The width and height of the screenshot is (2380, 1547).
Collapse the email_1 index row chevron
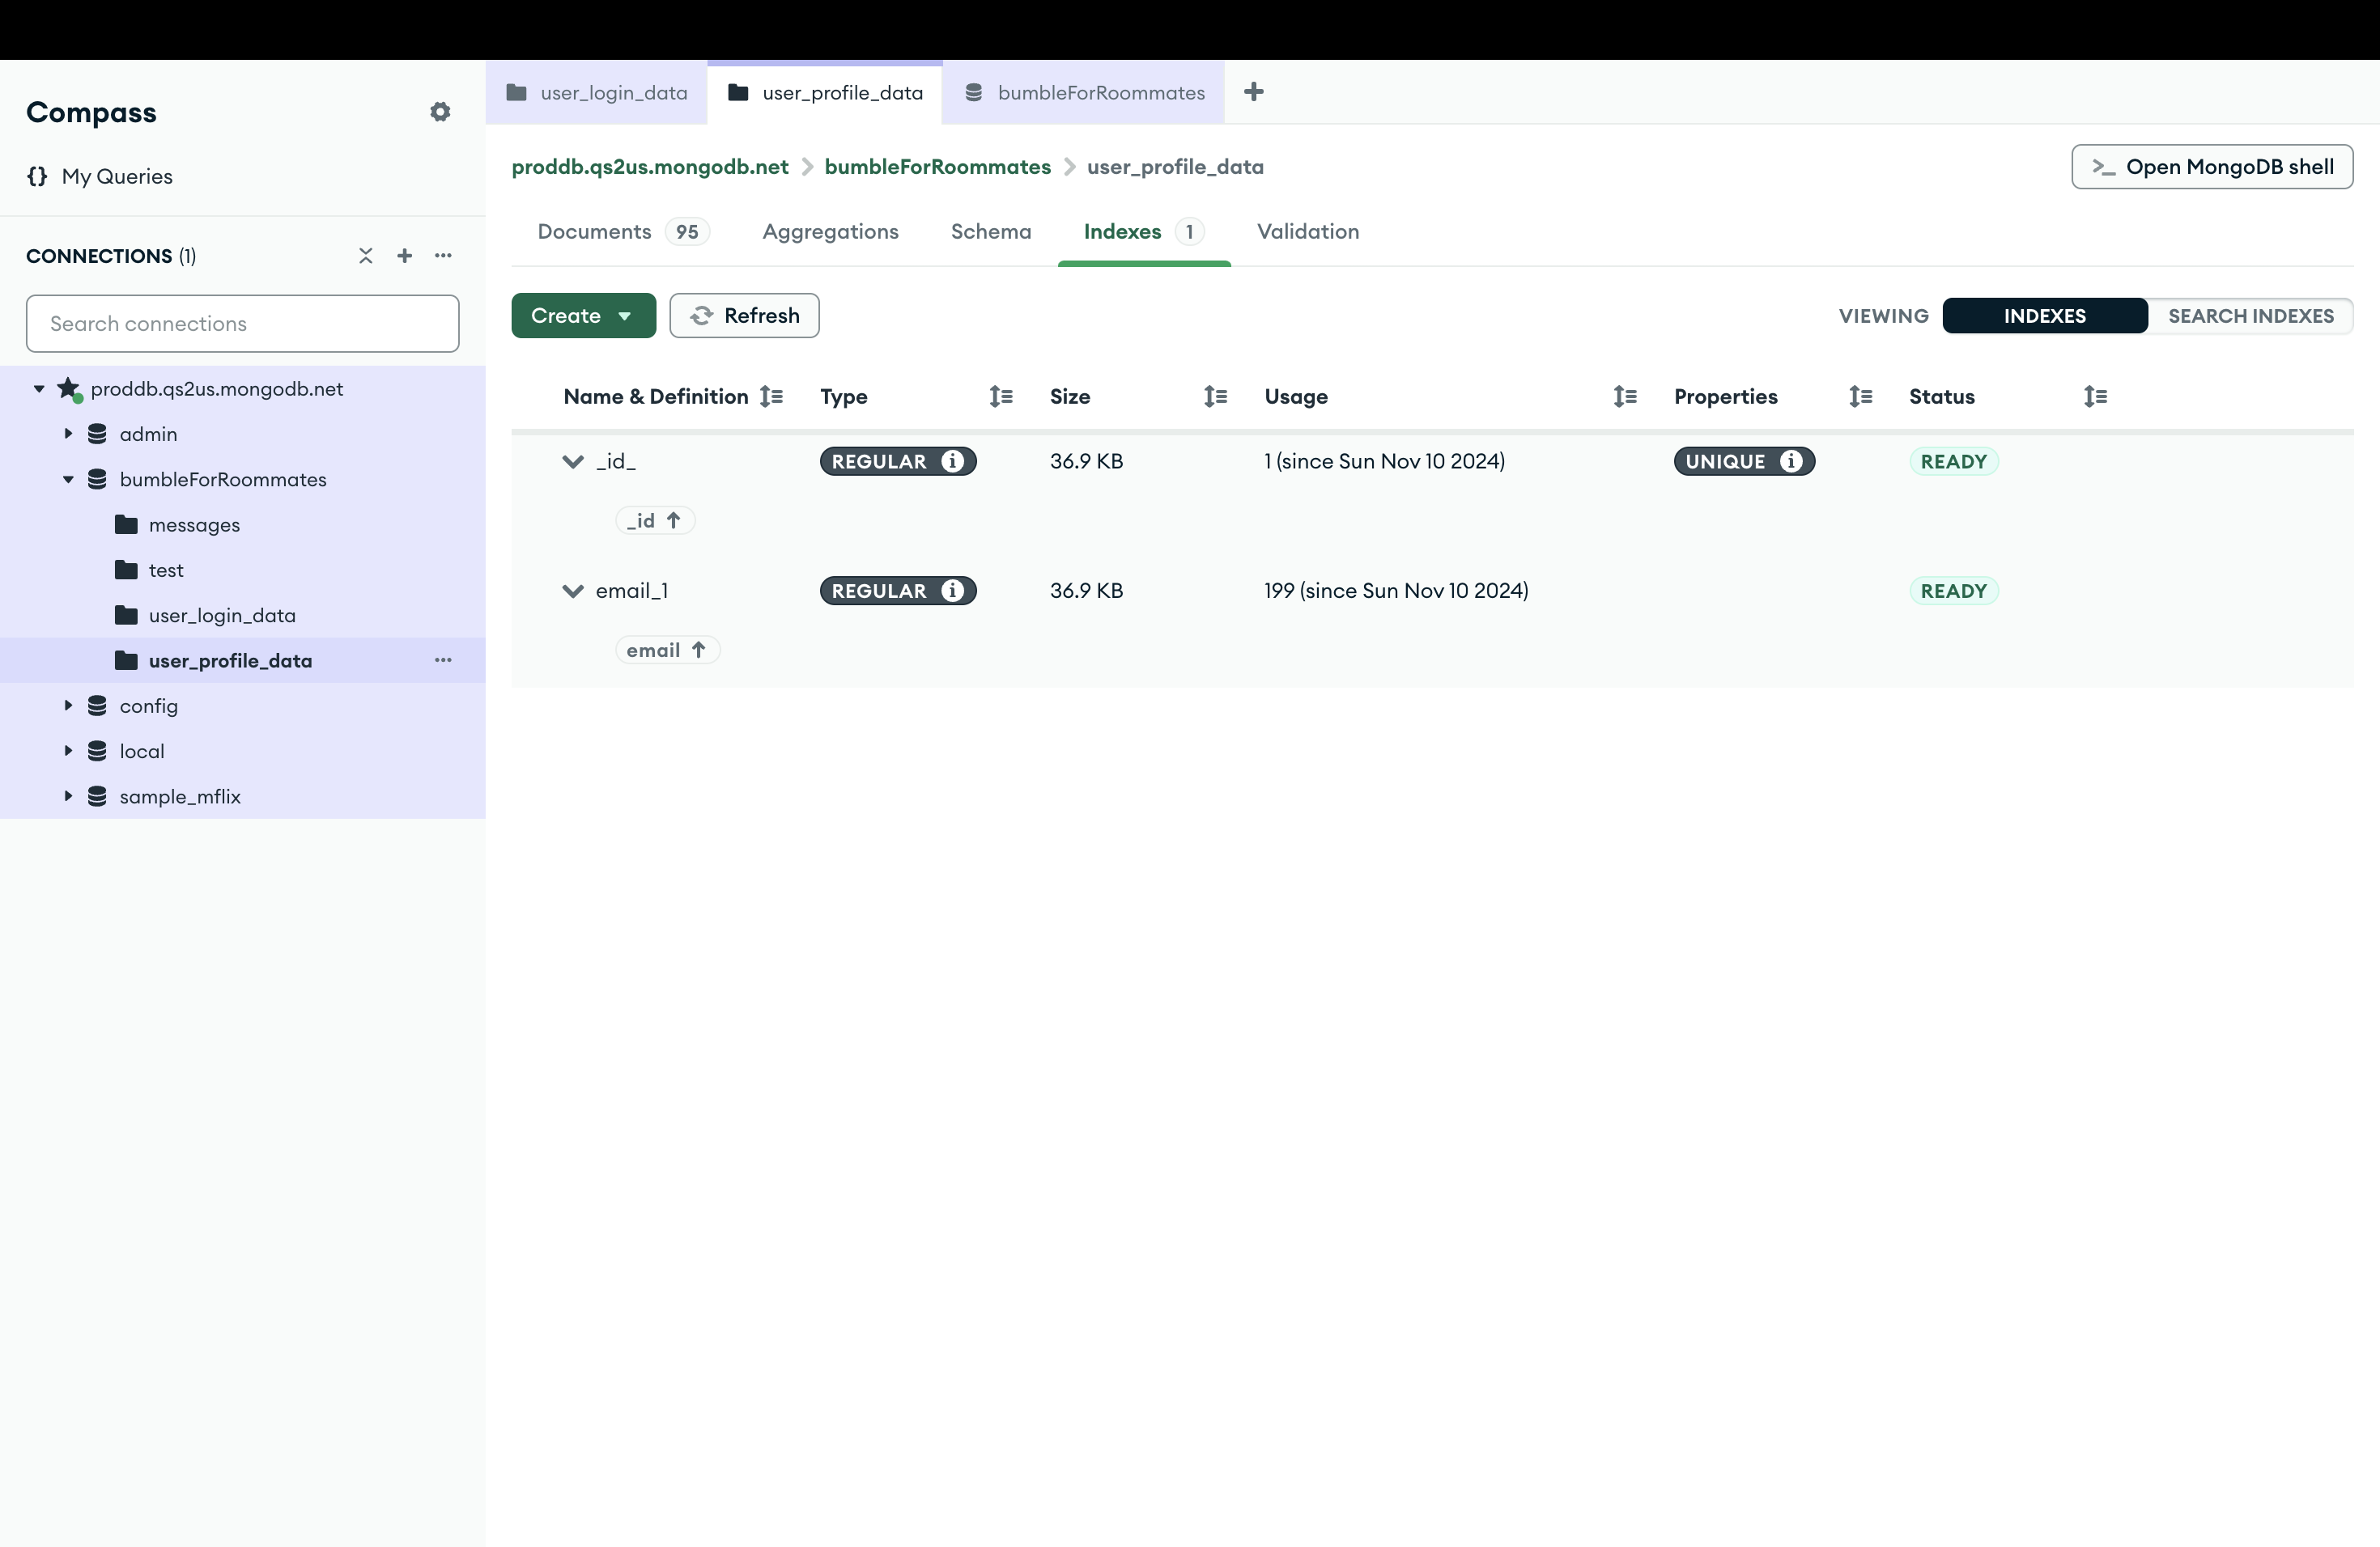point(573,591)
